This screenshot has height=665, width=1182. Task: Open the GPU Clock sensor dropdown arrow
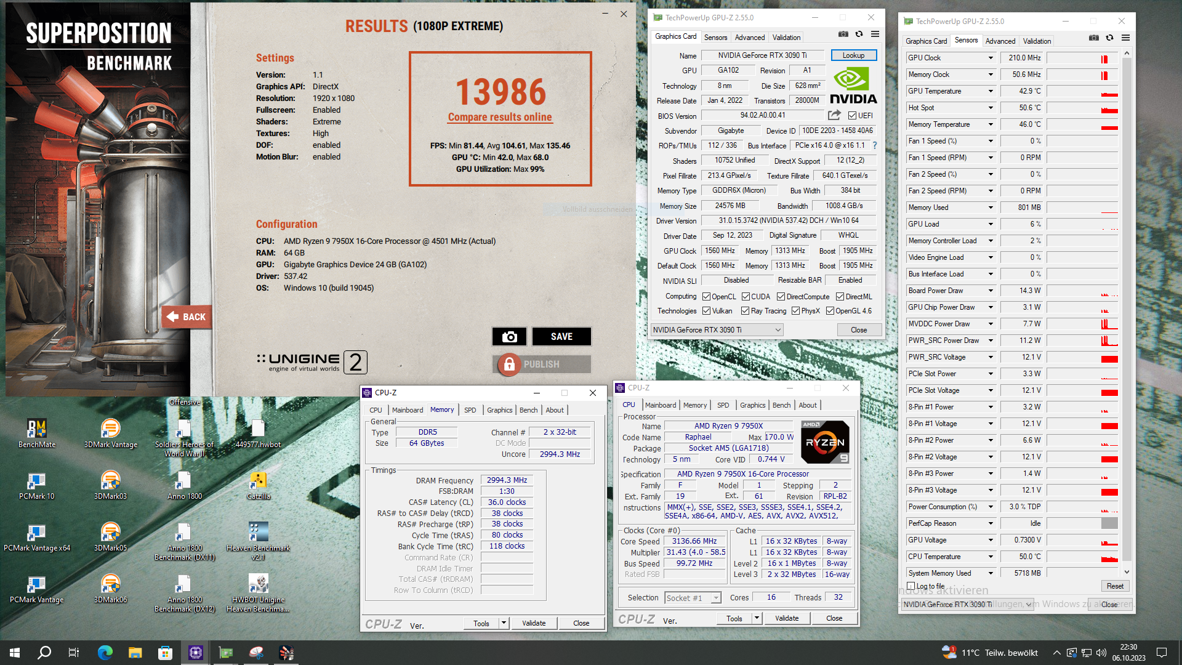991,58
